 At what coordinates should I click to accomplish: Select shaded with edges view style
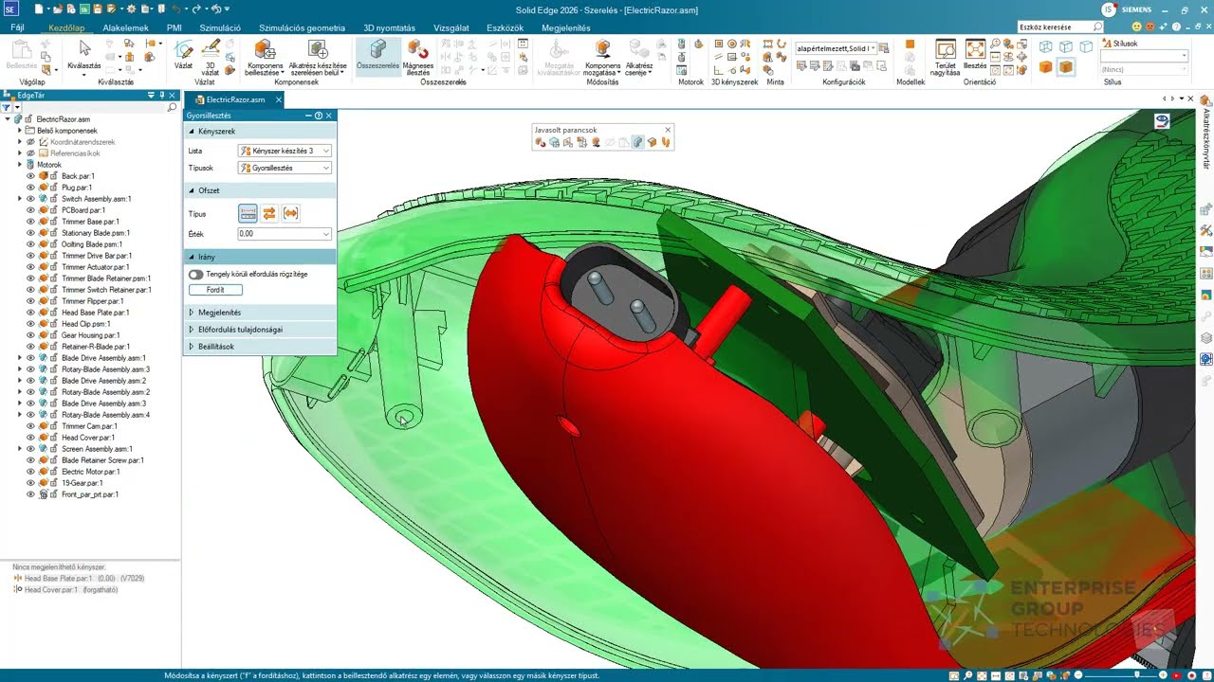tap(1065, 67)
